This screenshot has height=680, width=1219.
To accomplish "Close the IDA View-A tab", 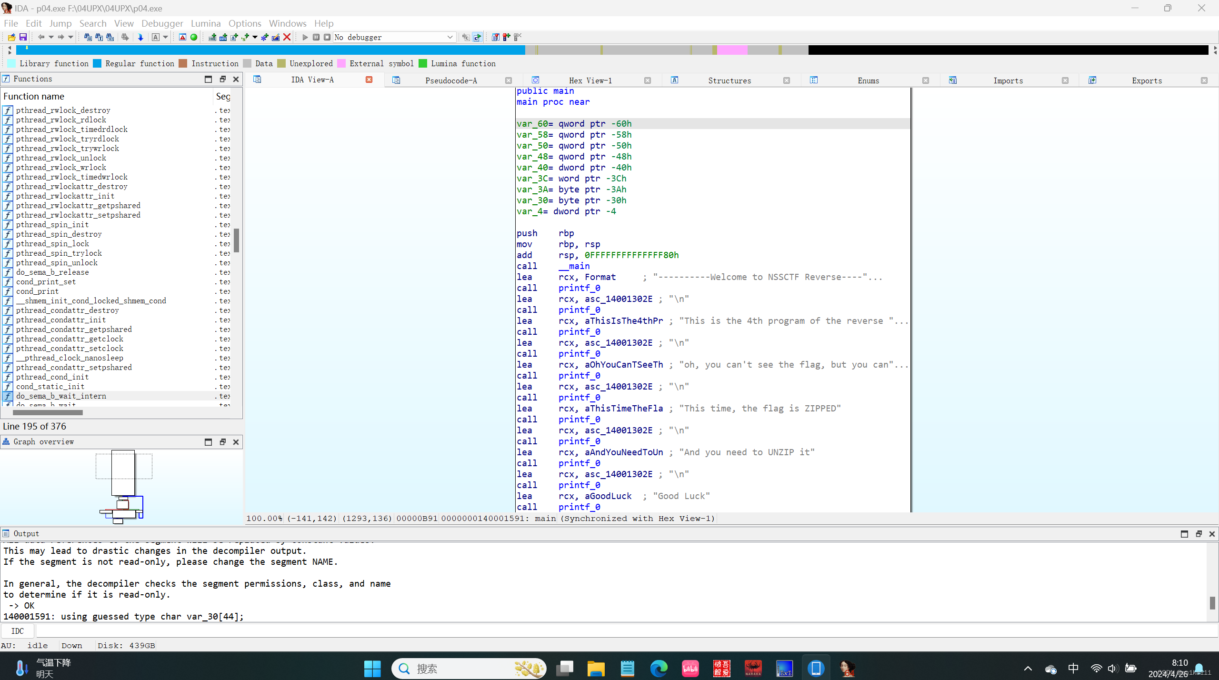I will point(369,80).
